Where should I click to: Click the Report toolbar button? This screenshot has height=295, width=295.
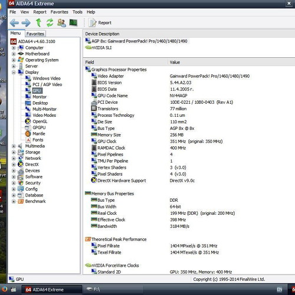tap(100, 23)
